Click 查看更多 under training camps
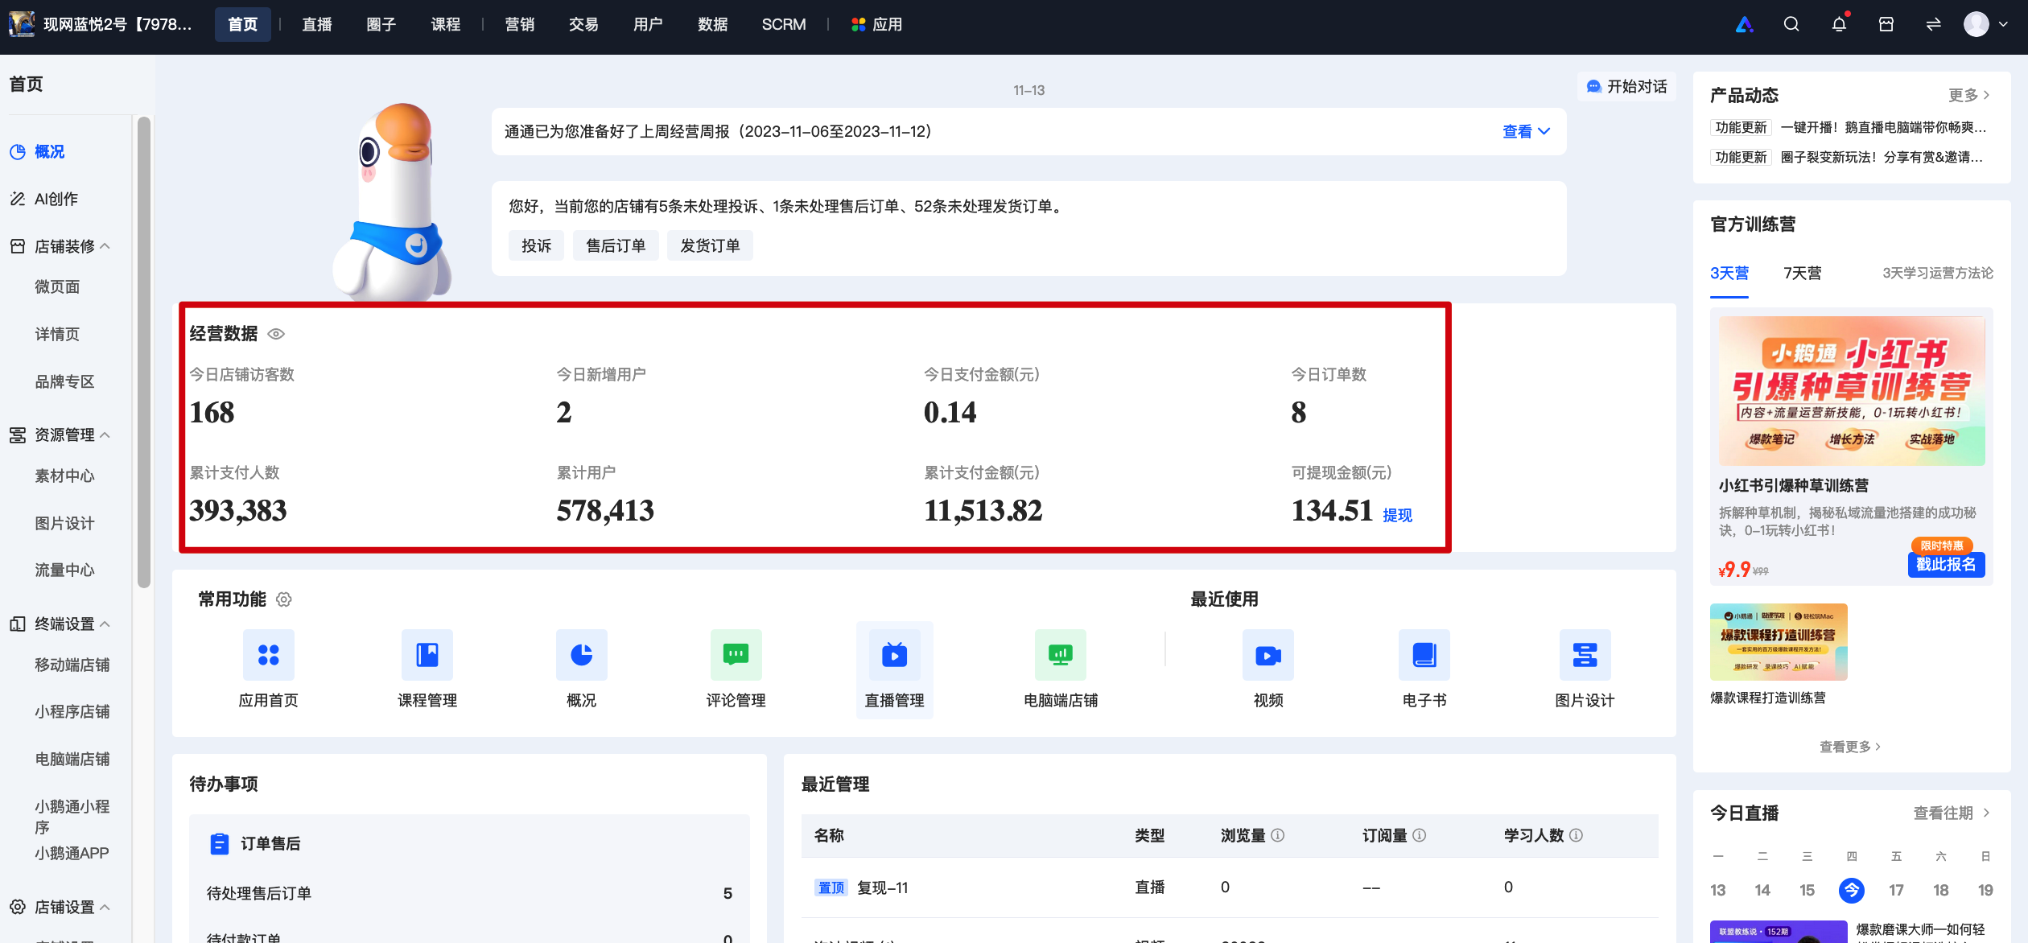This screenshot has width=2028, height=943. (1850, 747)
